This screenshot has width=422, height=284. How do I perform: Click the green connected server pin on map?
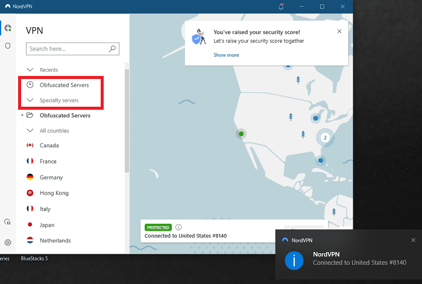click(x=241, y=134)
